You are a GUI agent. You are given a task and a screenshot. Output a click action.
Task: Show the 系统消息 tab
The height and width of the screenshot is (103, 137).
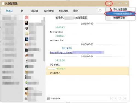pyautogui.click(x=63, y=11)
